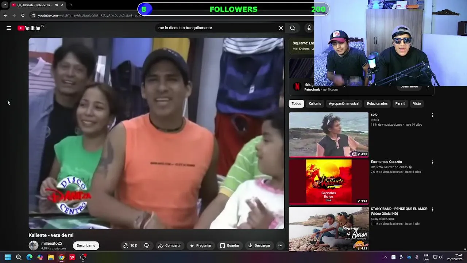Open the 'solo' video title
467x263 pixels.
[374, 115]
